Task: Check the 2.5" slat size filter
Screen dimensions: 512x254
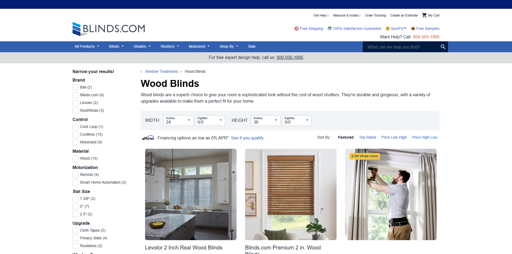Action: (75, 214)
